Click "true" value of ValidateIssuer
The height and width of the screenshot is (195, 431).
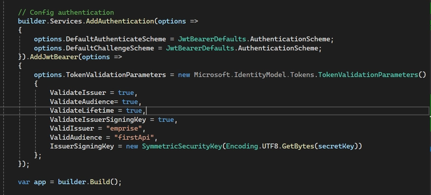coord(126,93)
